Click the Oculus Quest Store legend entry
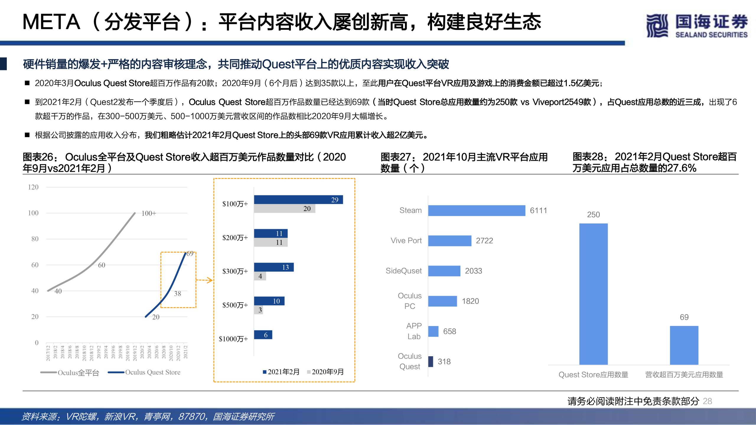Image resolution: width=756 pixels, height=425 pixels. 144,372
